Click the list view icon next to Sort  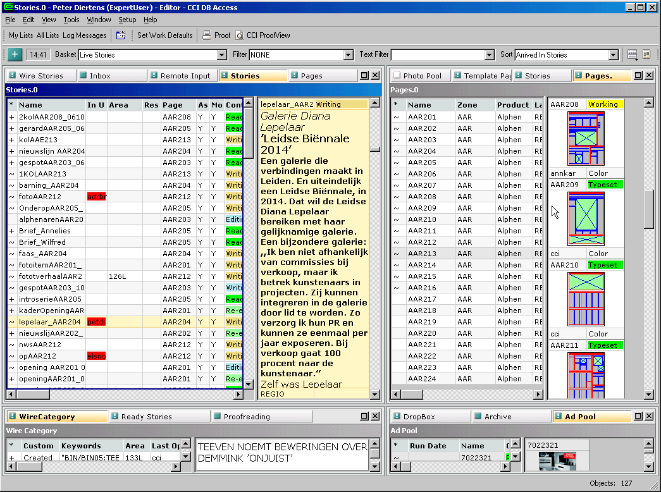coord(632,55)
